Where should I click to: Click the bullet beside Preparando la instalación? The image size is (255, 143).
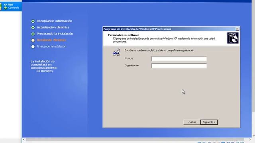click(33, 34)
